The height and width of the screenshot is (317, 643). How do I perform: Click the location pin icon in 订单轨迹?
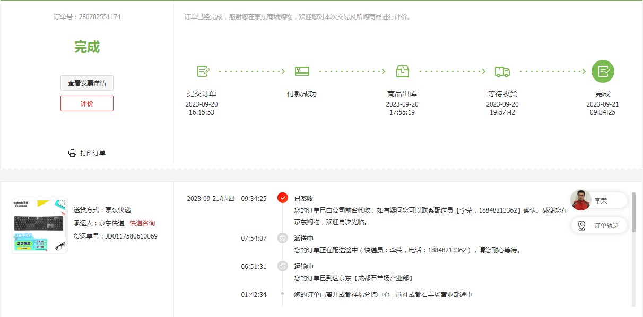[x=581, y=226]
